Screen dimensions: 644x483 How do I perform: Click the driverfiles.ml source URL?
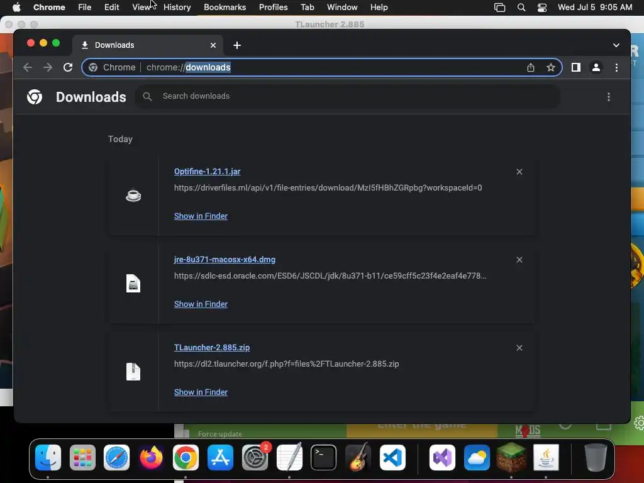coord(328,187)
